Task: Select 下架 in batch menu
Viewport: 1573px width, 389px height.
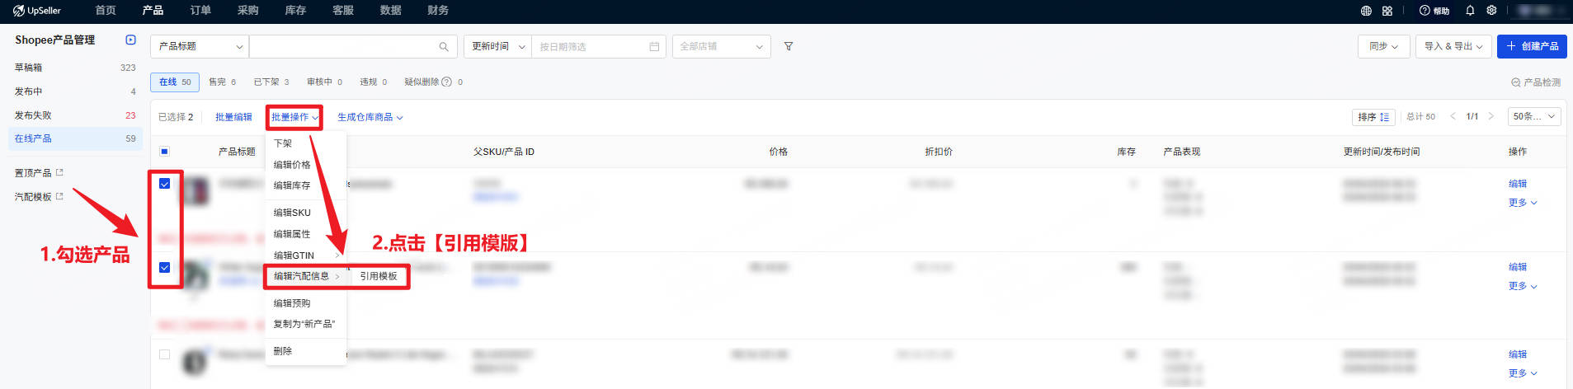Action: (x=305, y=143)
